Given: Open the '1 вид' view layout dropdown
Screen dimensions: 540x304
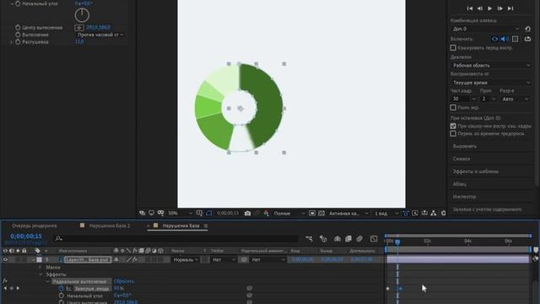Looking at the screenshot, I should [x=386, y=214].
